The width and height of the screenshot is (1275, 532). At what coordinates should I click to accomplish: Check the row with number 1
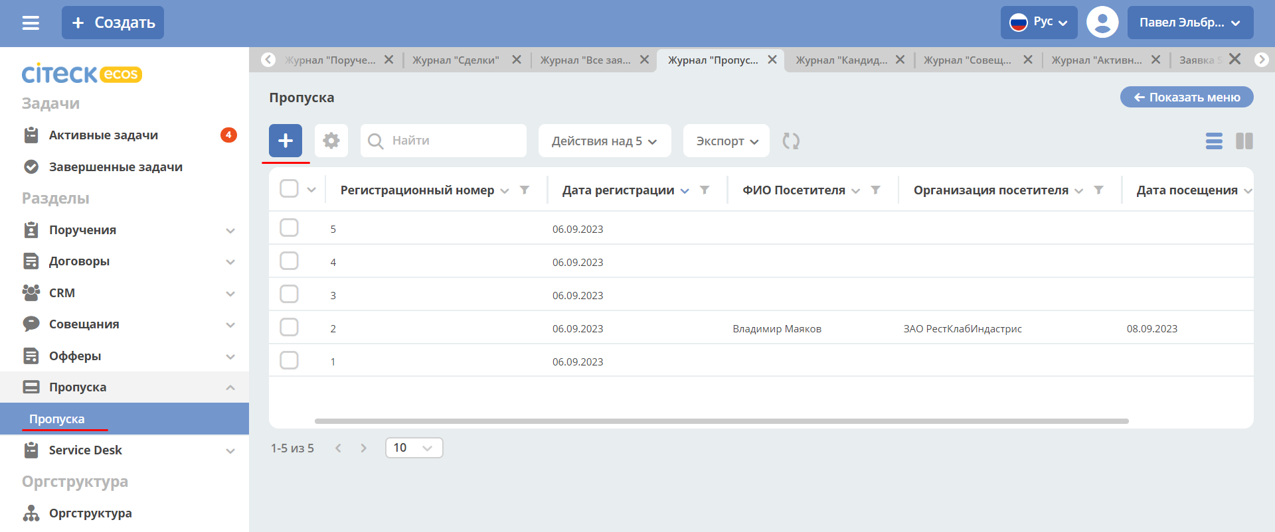[289, 360]
